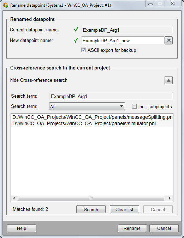Screen dimensions: 184x238
Task: Clear the new datapoint name field
Action: point(168,41)
